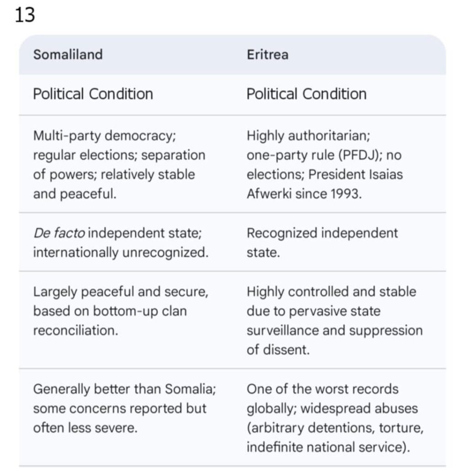Select the Somaliland column header
Viewport: 465px width, 468px height.
click(68, 55)
